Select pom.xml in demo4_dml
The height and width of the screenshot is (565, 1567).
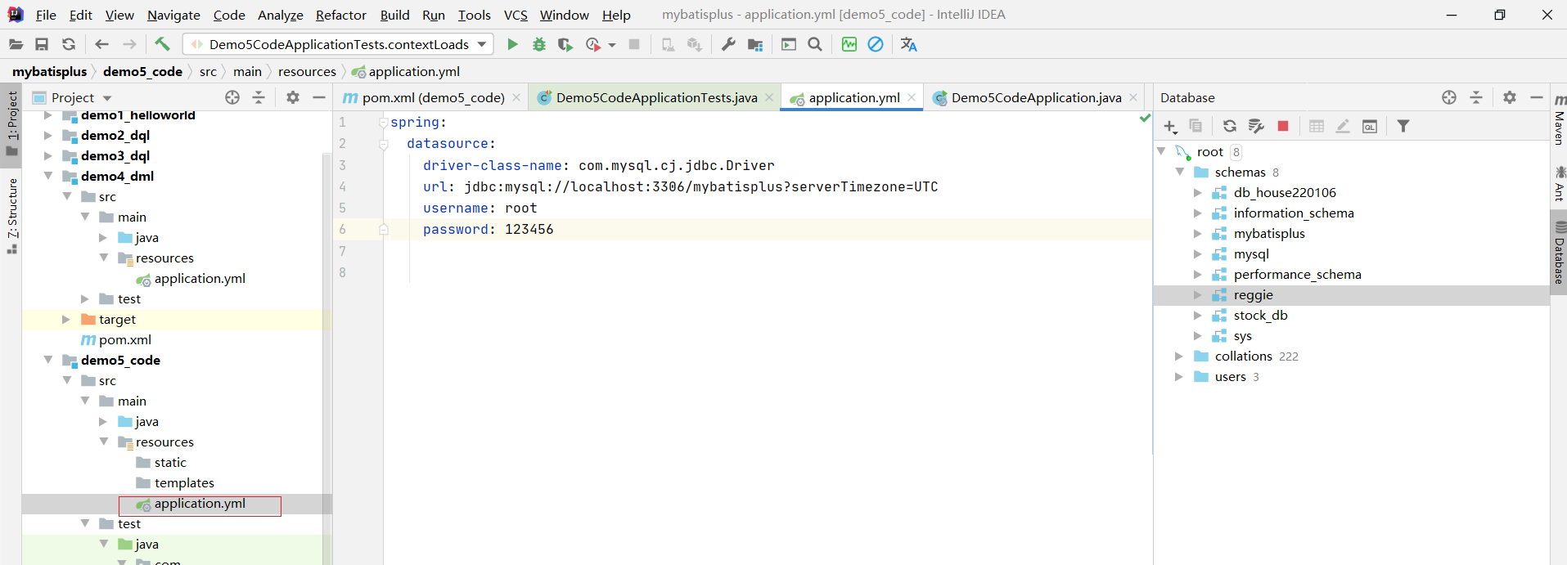tap(124, 340)
